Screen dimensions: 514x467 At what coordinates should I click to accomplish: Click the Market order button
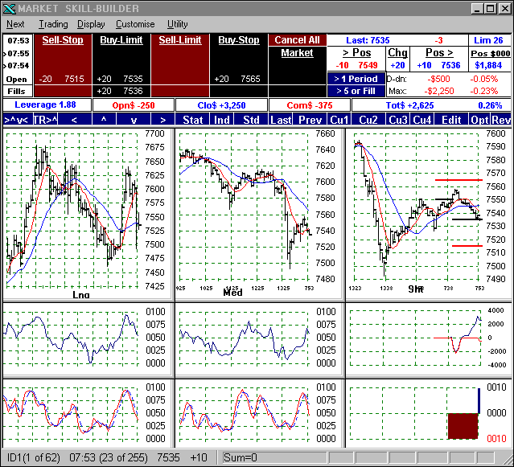click(298, 53)
